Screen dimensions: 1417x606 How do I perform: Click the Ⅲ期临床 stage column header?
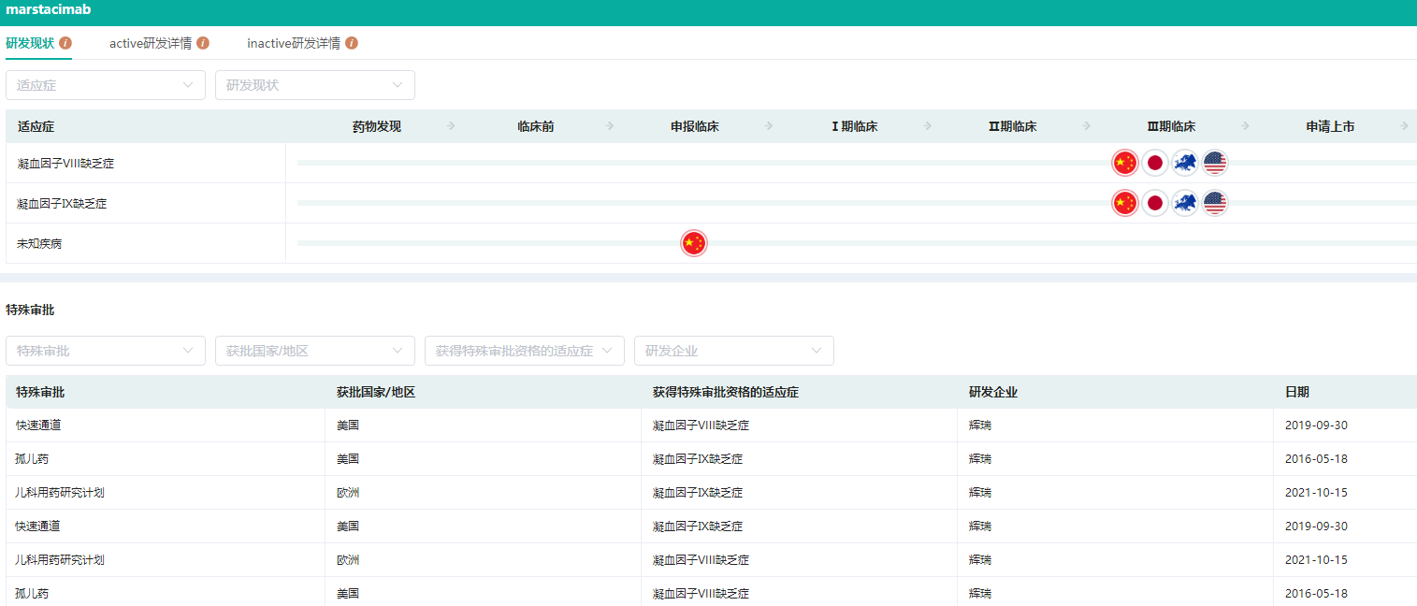[x=1171, y=126]
